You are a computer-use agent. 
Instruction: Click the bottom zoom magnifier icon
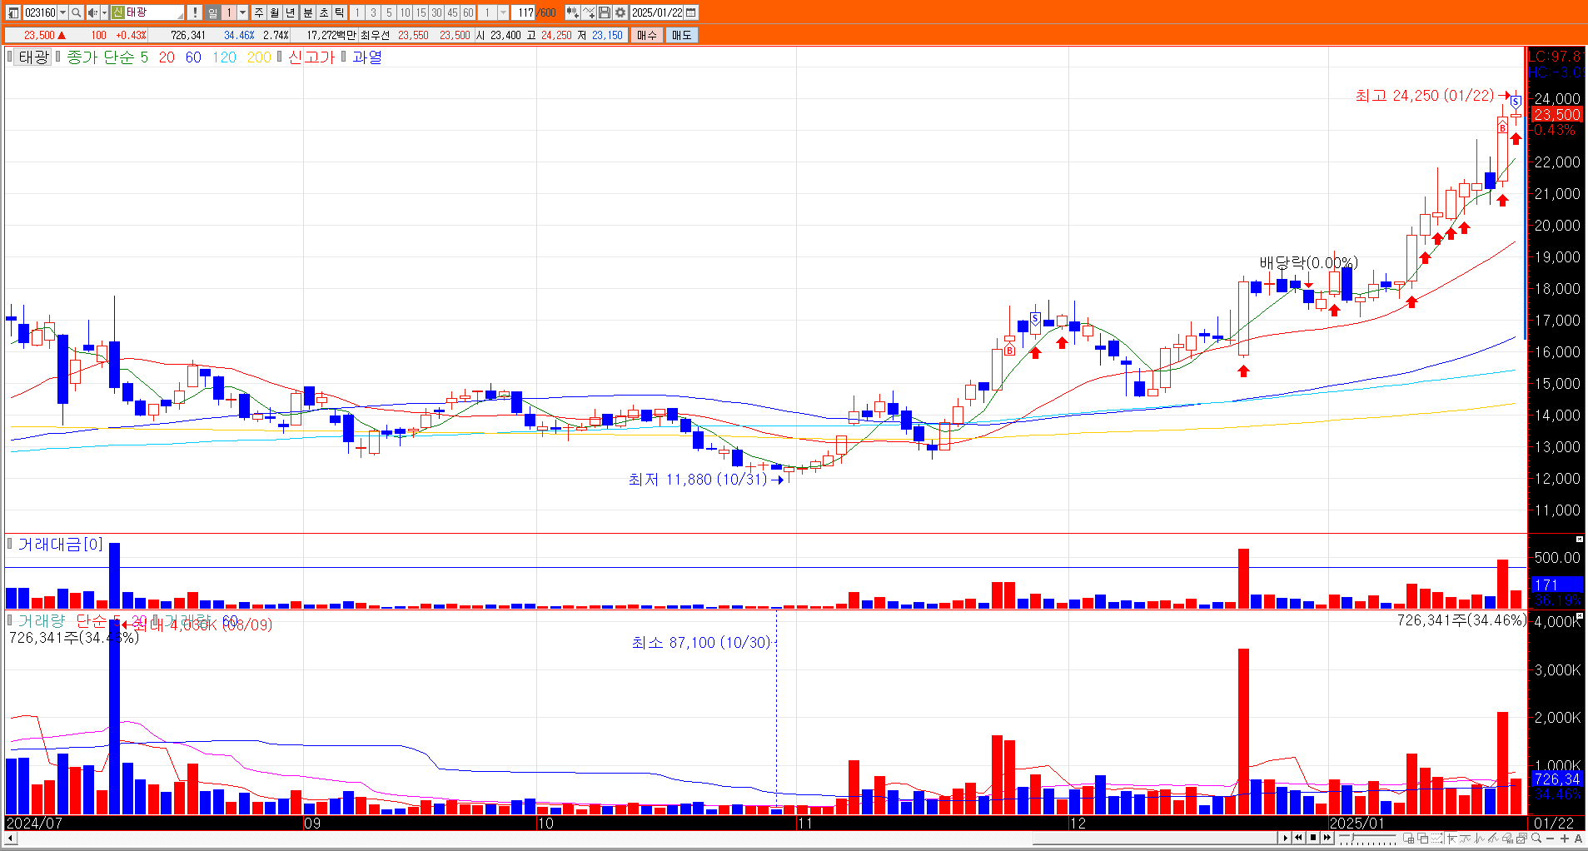click(x=1536, y=839)
